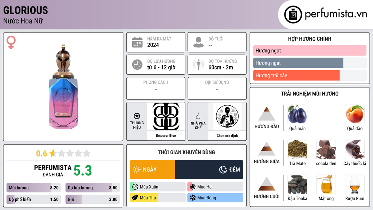The height and width of the screenshot is (210, 373).
Task: Click the Mùa Hạ season bar
Action: coord(215,187)
